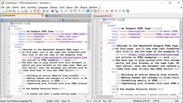Image resolution: width=183 pixels, height=103 pixels.
Task: Zoom out with the magnifier minus icon
Action: tap(65, 11)
